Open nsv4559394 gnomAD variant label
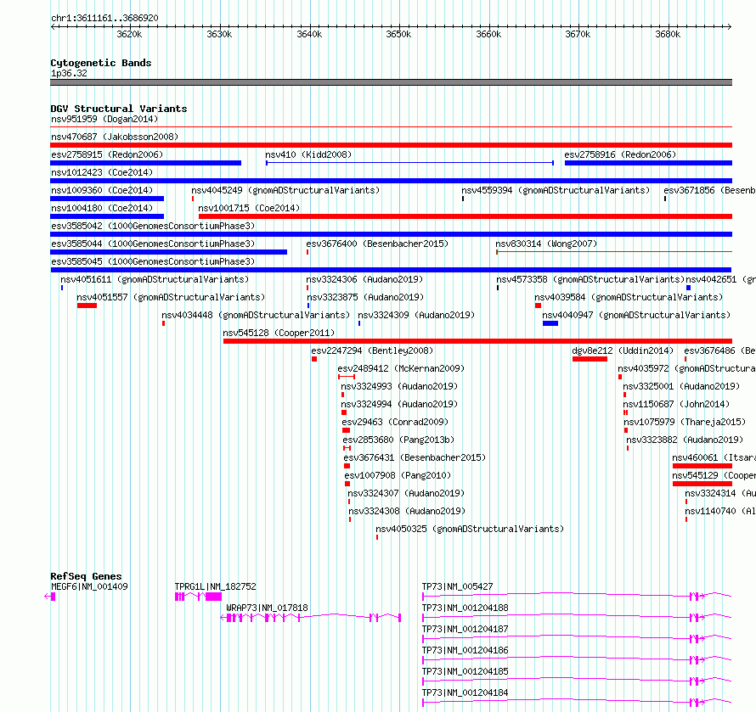 pos(556,190)
